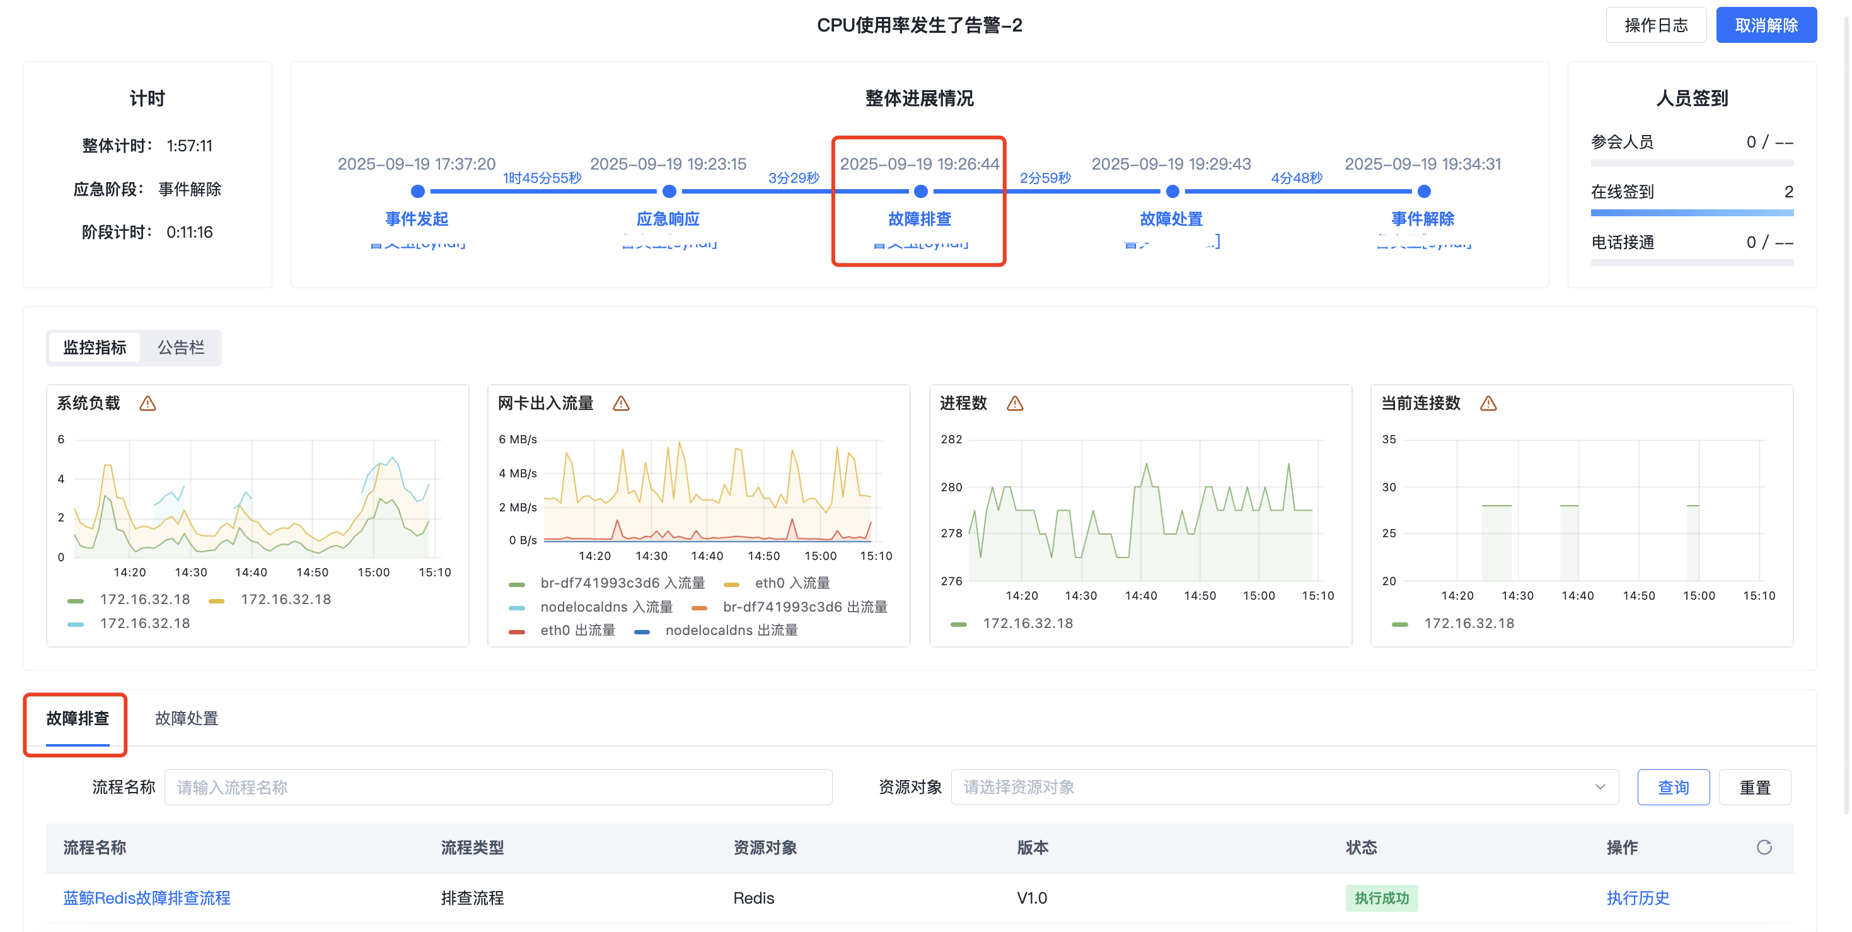Click the 事件发起 timeline dot
1852x932 pixels.
(417, 191)
